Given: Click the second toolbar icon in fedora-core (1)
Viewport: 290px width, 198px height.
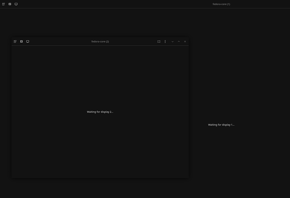Looking at the screenshot, I should (10, 4).
